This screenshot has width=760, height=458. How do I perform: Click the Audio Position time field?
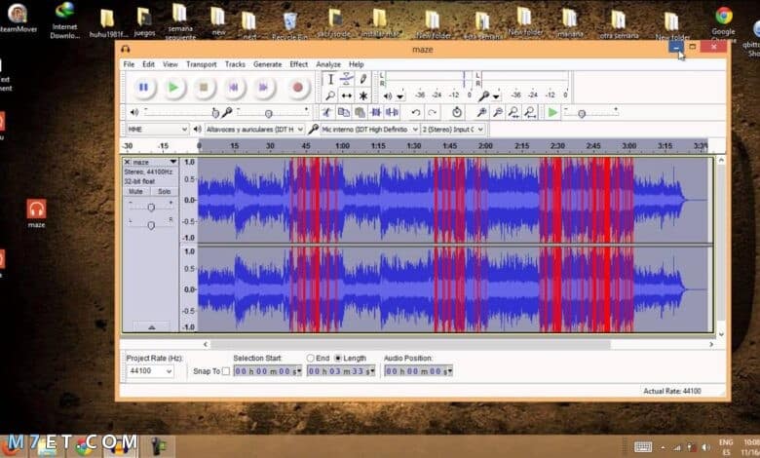tap(418, 371)
